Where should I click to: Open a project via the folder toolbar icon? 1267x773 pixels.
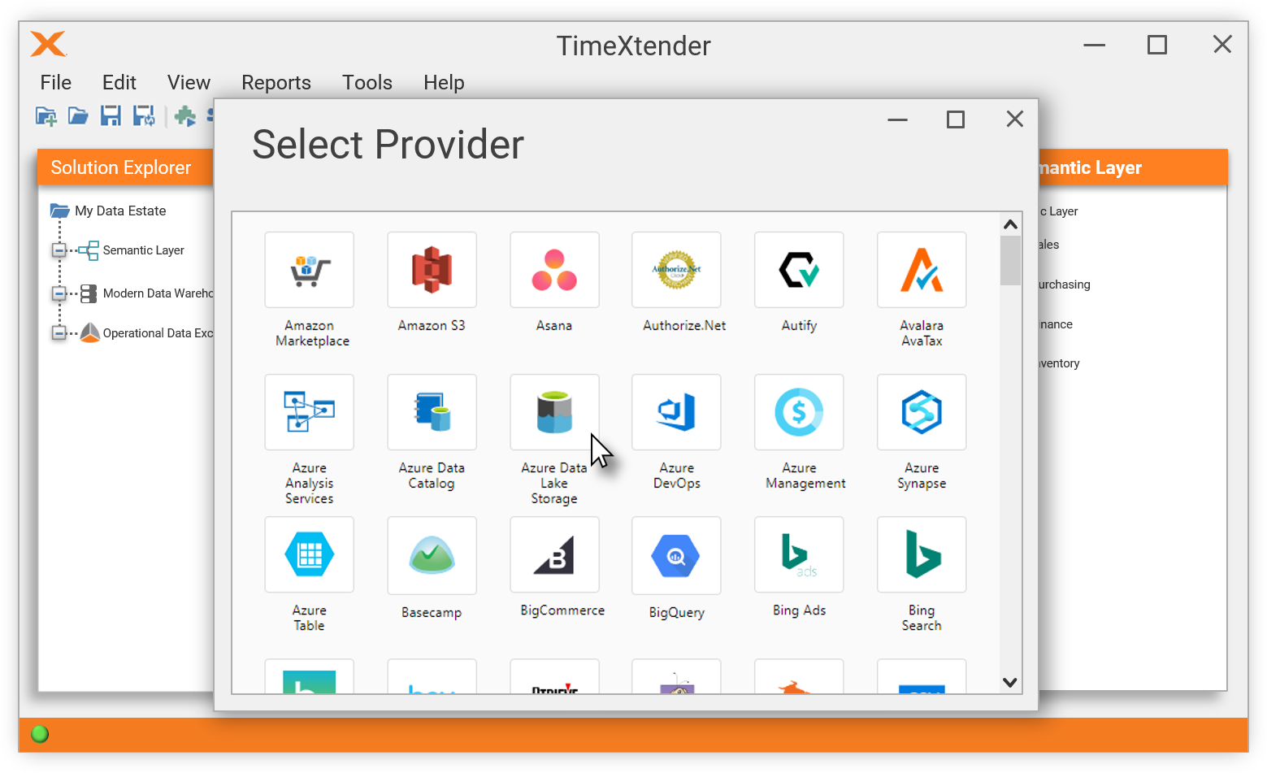pos(78,115)
